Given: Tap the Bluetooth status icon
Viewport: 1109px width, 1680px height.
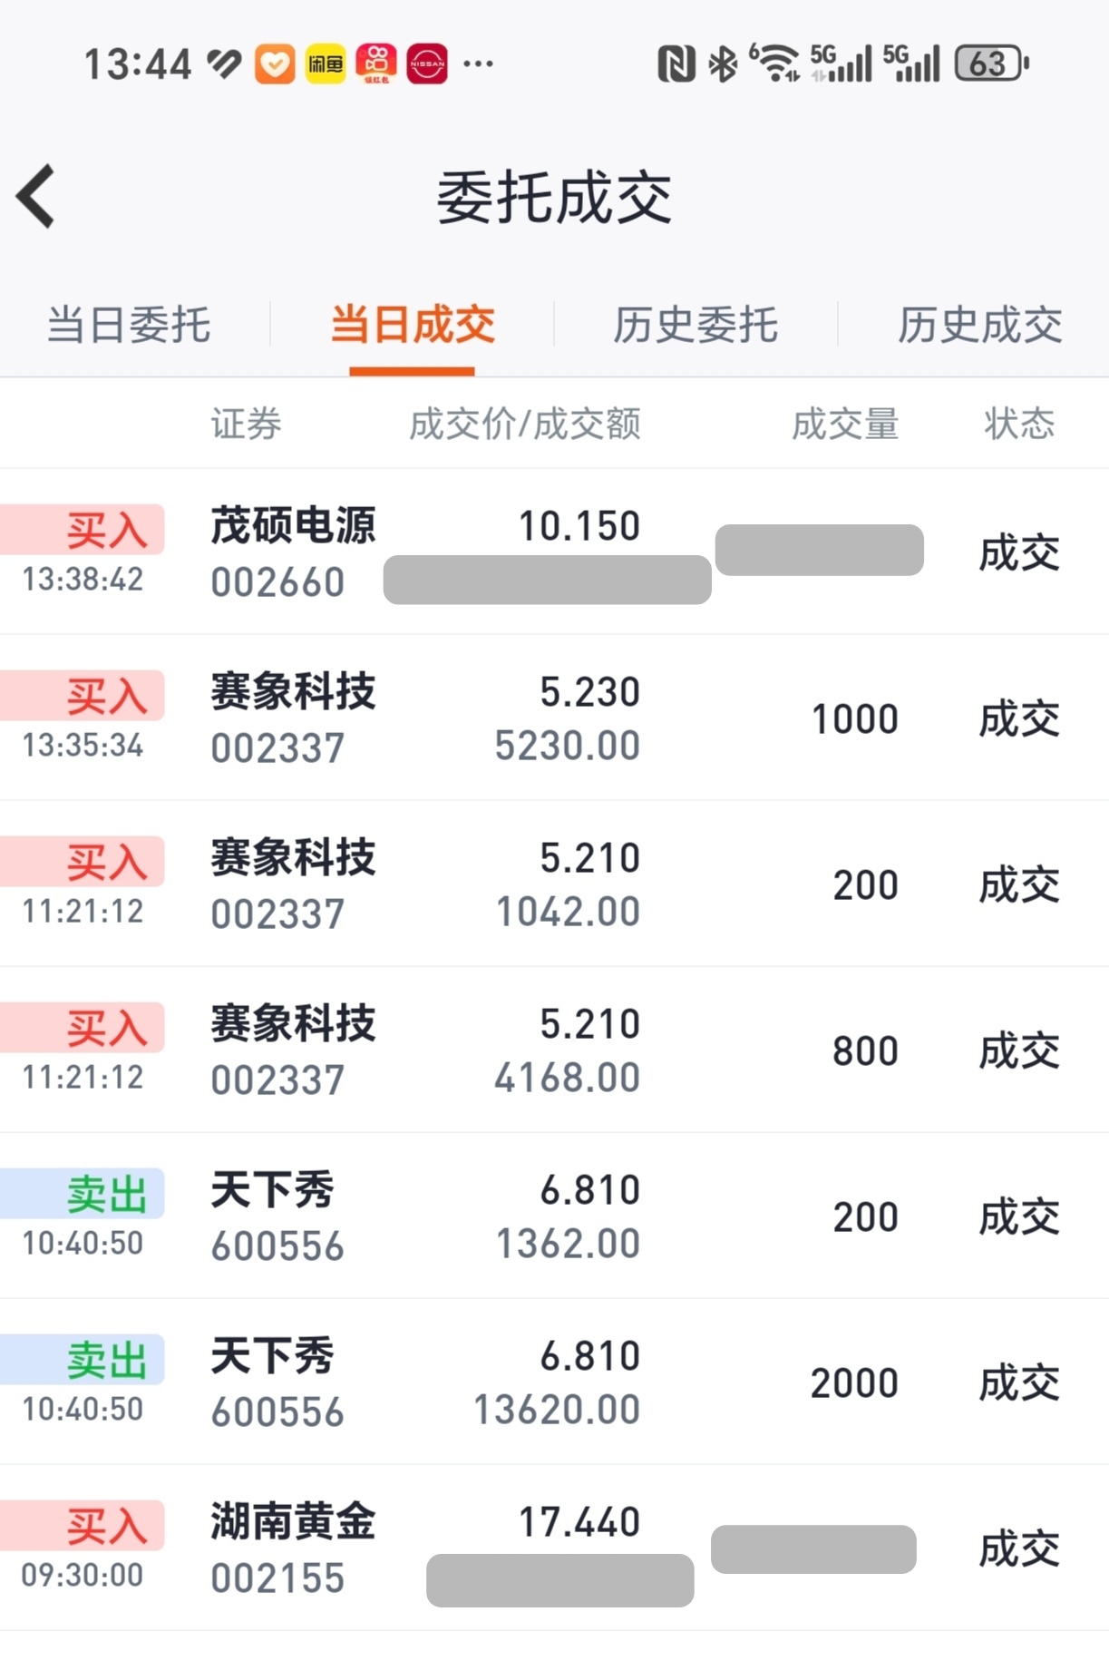Looking at the screenshot, I should 723,64.
